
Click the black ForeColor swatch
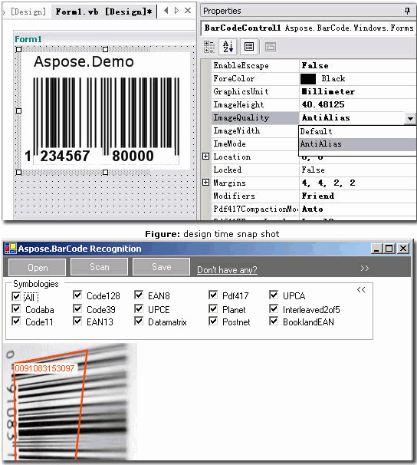coord(308,79)
